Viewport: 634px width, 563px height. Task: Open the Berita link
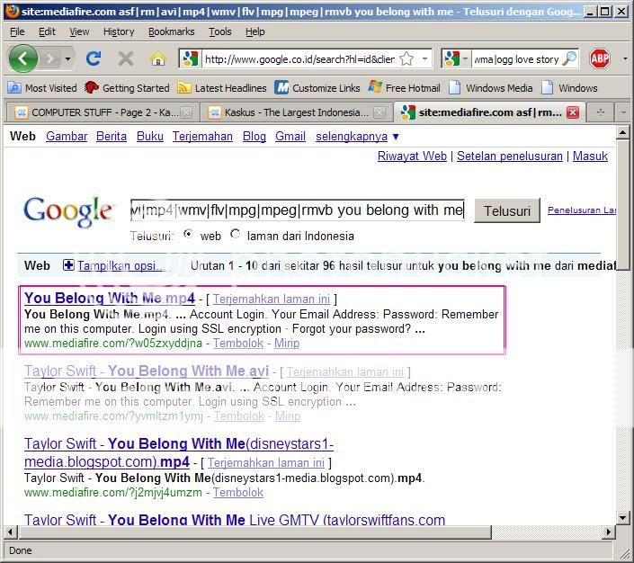pyautogui.click(x=112, y=137)
